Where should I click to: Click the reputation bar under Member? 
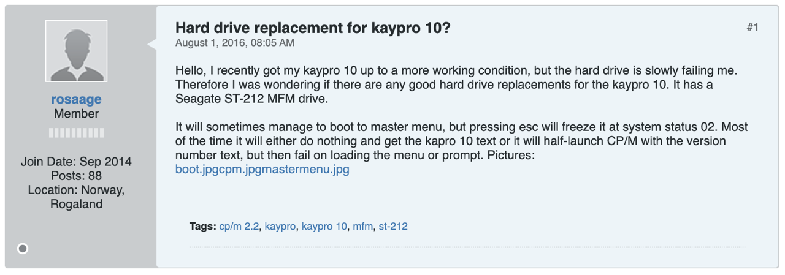tap(76, 133)
